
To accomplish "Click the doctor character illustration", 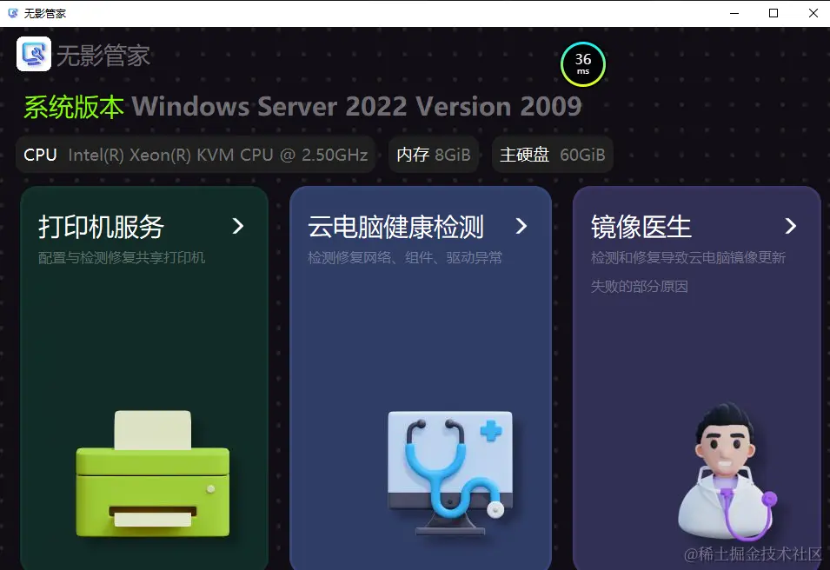I will tap(727, 471).
